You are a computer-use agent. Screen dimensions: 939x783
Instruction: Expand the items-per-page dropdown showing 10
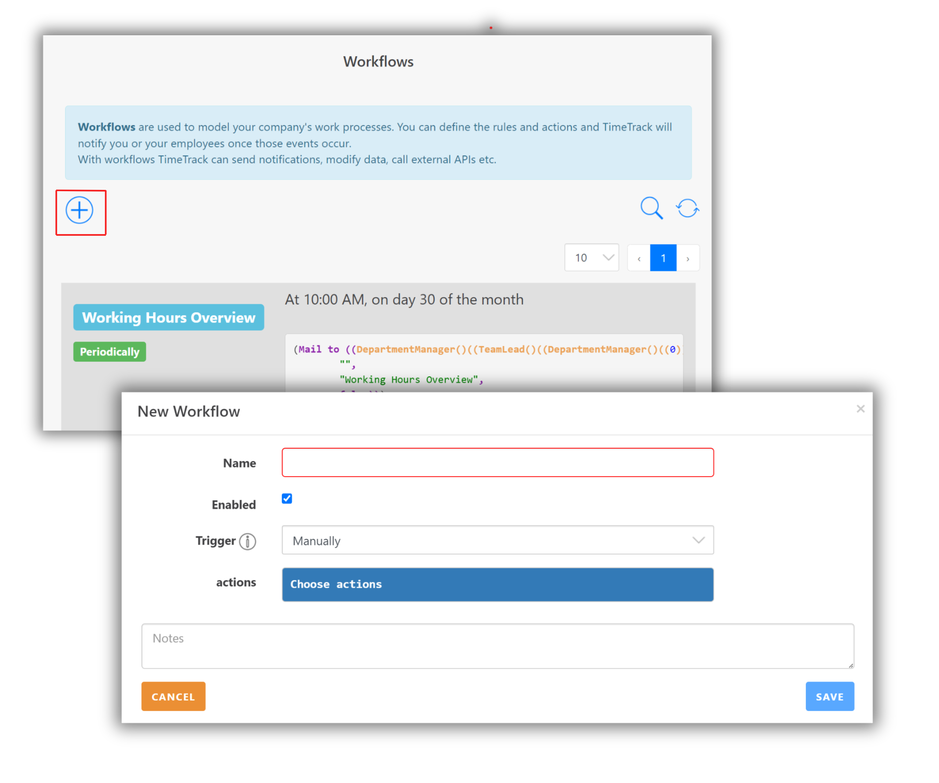pos(591,258)
